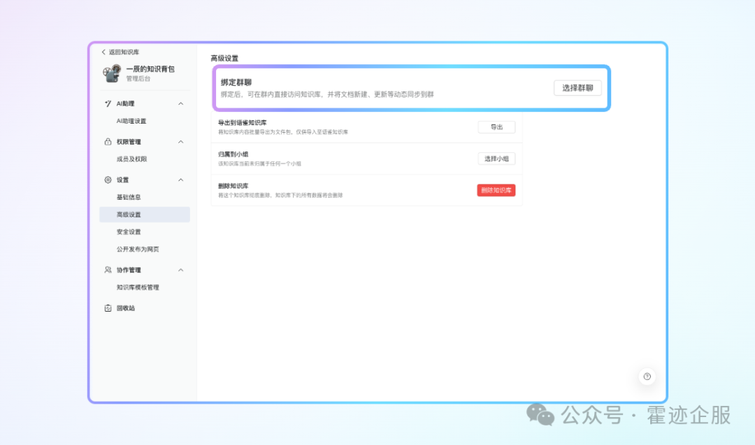Image resolution: width=755 pixels, height=445 pixels.
Task: Select 公开发布为网页 in the sidebar
Action: click(138, 249)
